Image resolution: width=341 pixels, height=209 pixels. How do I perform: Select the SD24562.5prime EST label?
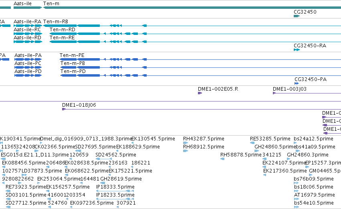pos(116,155)
